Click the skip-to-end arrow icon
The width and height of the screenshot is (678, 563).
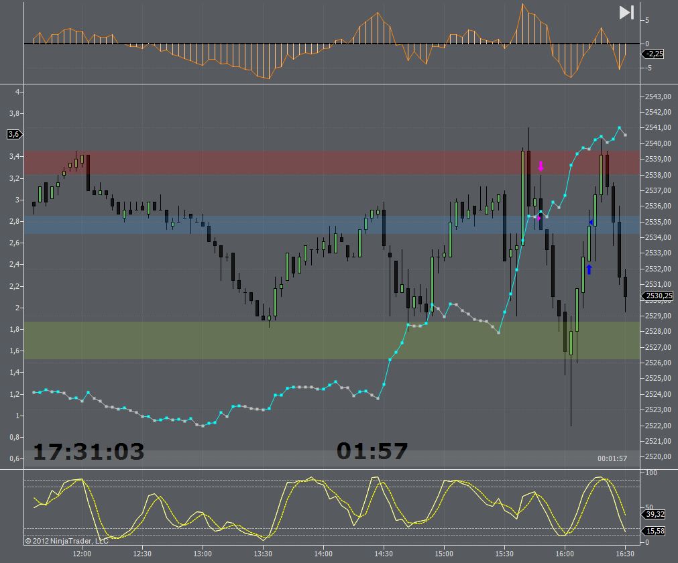[626, 12]
